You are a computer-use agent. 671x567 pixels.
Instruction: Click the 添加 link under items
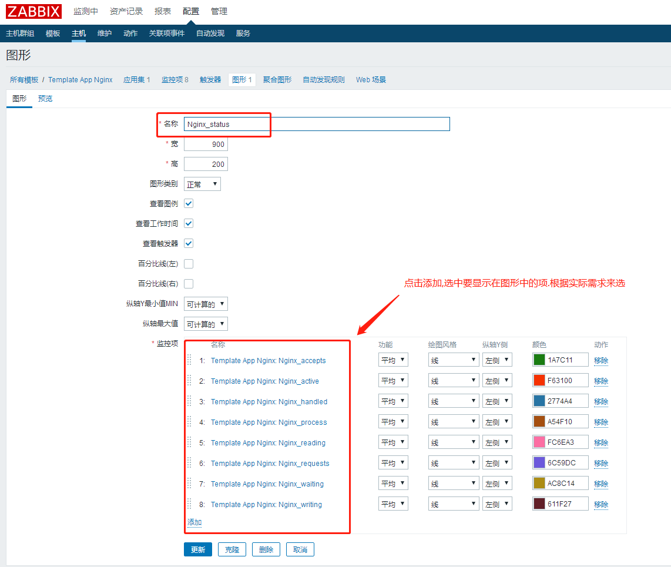(x=194, y=522)
